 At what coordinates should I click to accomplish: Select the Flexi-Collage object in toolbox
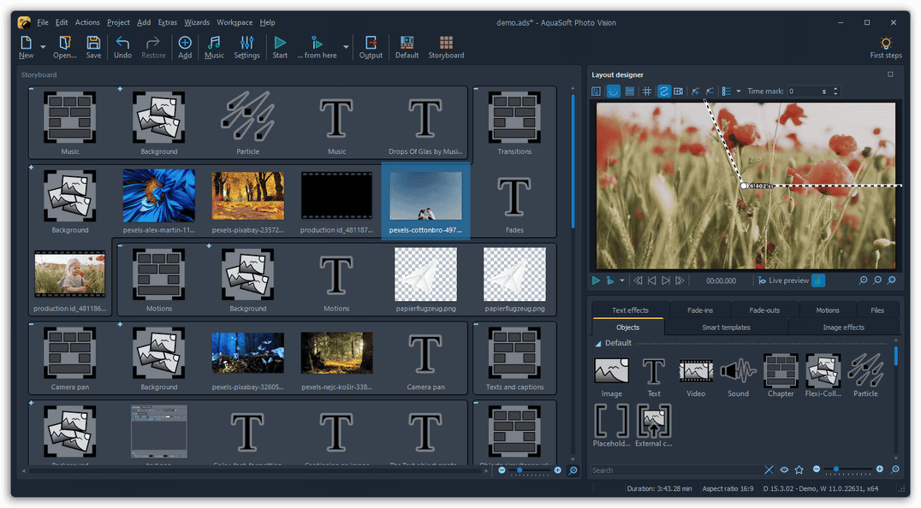[x=823, y=376]
